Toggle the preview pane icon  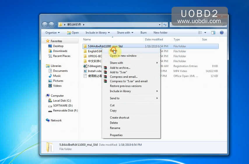(x=213, y=33)
